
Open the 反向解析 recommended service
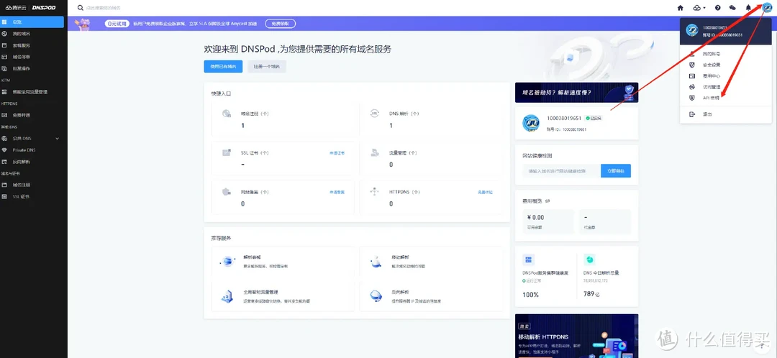point(431,296)
